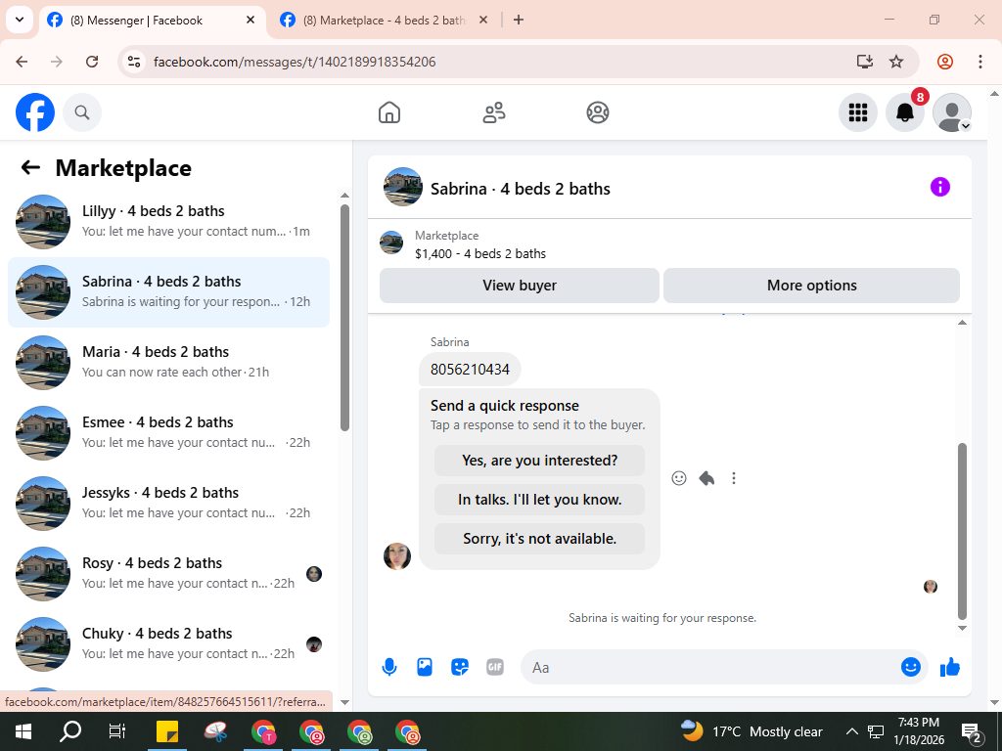Open Task View on the taskbar
The width and height of the screenshot is (1002, 751).
coord(117,731)
